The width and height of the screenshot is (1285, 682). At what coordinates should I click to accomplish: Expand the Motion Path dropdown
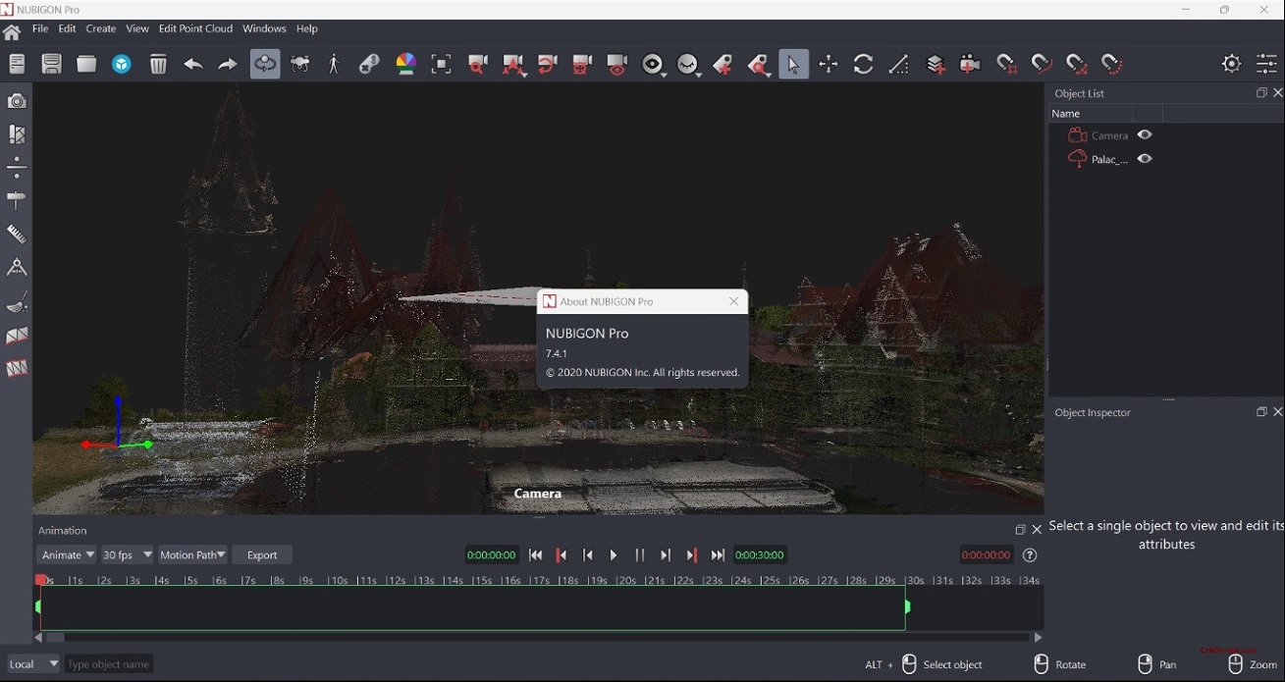pyautogui.click(x=192, y=554)
